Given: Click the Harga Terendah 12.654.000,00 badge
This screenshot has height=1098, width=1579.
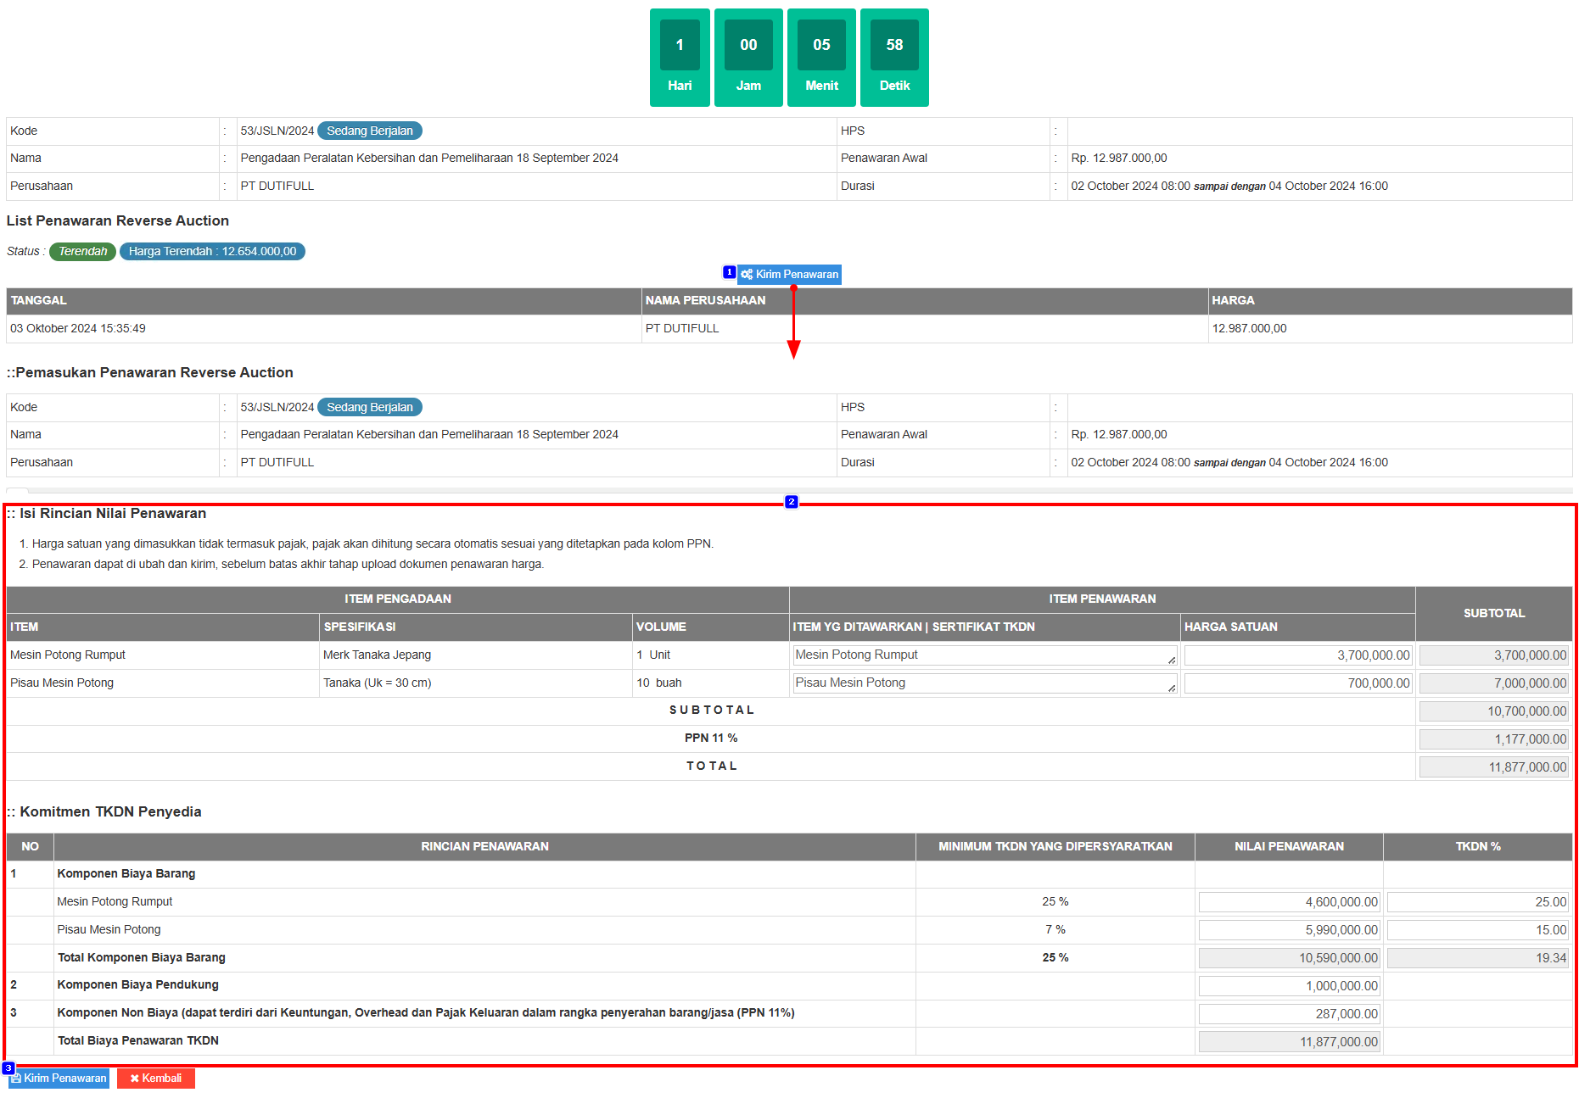Looking at the screenshot, I should [212, 252].
